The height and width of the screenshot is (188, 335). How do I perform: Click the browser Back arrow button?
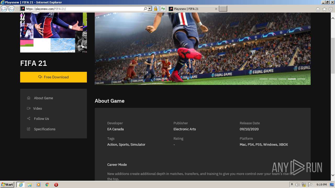tap(4, 9)
